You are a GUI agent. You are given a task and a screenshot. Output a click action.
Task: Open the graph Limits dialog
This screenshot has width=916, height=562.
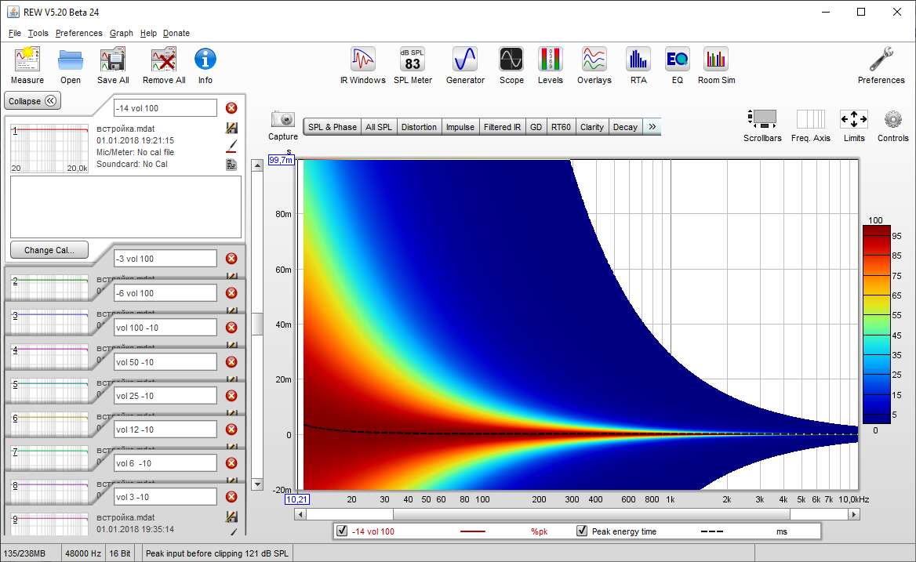click(x=853, y=125)
